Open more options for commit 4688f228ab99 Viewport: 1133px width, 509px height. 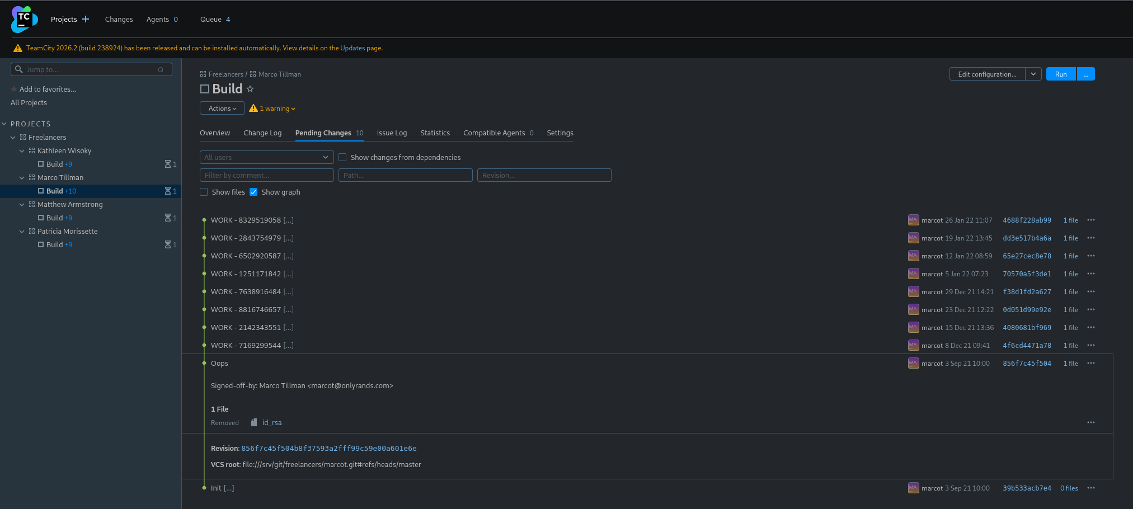[x=1091, y=220]
